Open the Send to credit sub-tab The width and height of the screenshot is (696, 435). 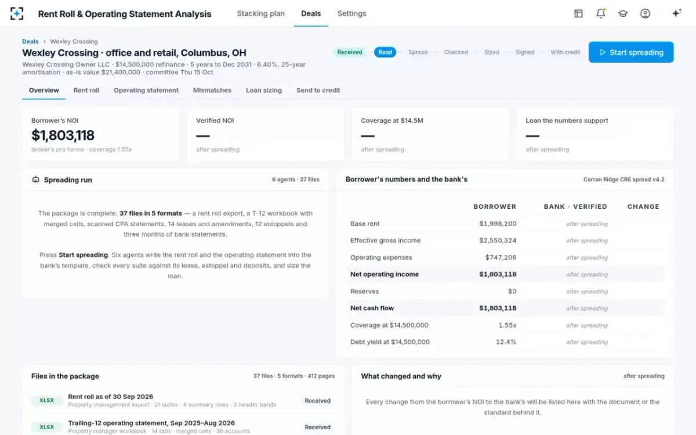[x=318, y=90]
